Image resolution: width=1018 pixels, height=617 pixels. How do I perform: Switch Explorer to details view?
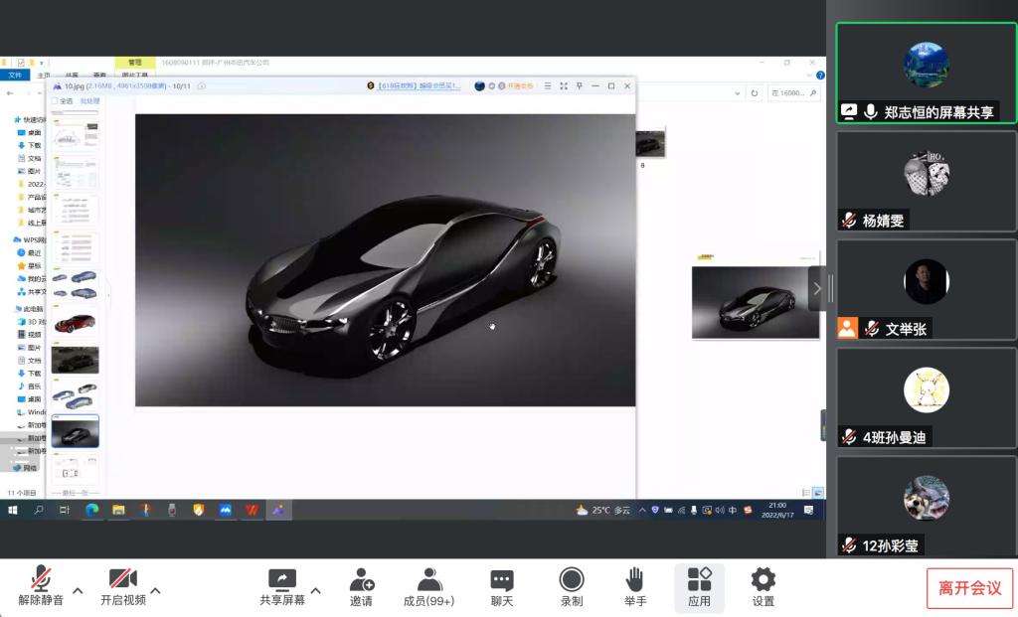(806, 493)
